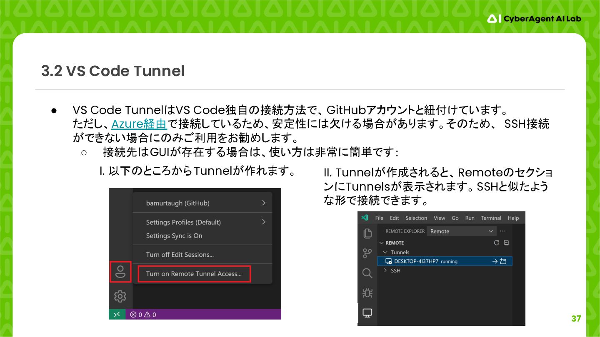Open the Manage gear icon

pos(120,296)
